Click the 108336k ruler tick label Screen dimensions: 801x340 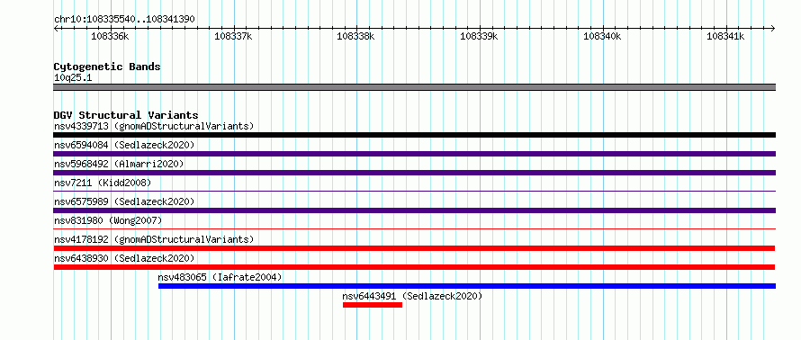click(110, 36)
